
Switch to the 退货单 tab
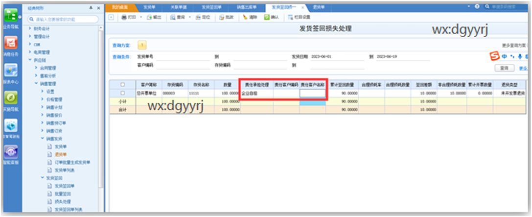[x=319, y=7]
